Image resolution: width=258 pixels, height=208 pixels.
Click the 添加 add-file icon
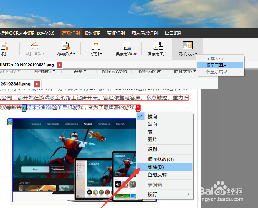pyautogui.click(x=4, y=46)
